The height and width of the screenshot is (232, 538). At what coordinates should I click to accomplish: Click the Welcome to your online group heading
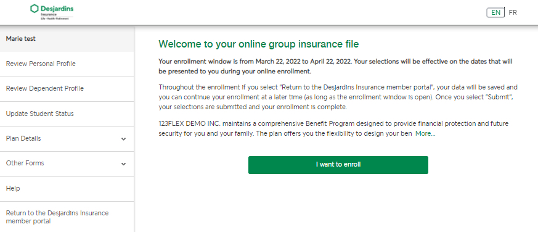259,44
